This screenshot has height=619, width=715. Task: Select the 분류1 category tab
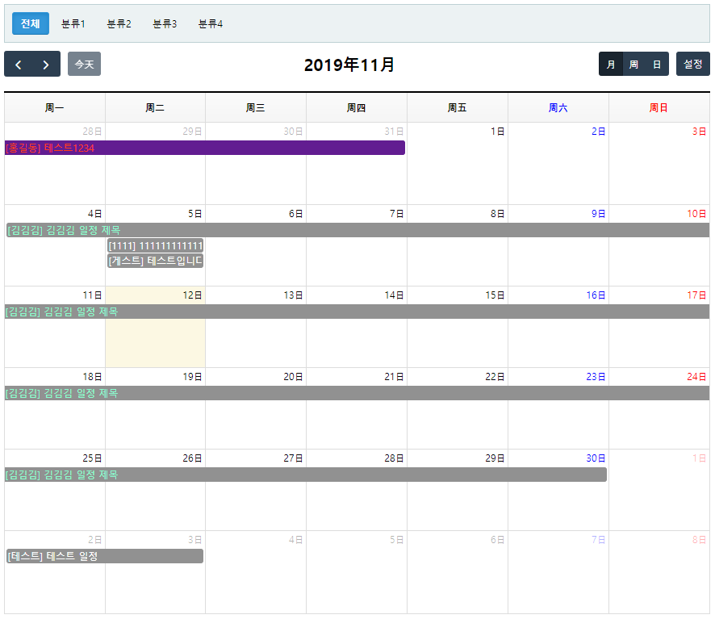click(x=73, y=24)
